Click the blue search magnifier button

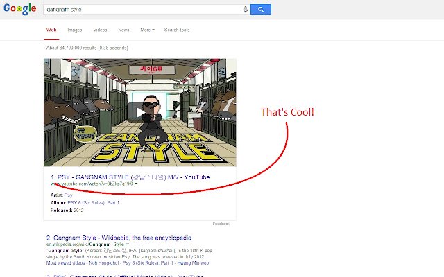[x=261, y=9]
